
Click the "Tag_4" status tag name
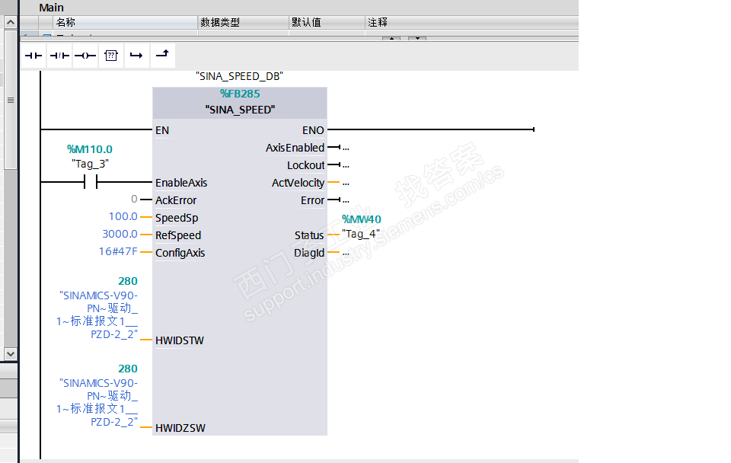click(360, 234)
